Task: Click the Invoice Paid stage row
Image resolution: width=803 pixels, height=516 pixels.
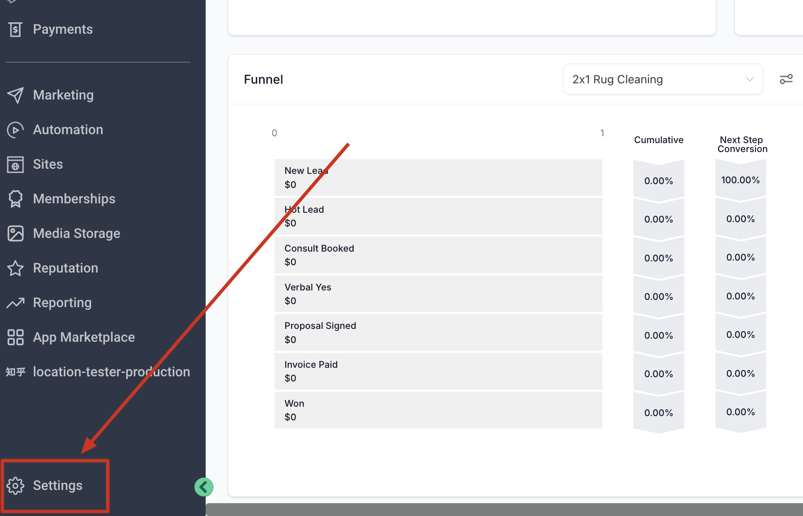Action: pyautogui.click(x=438, y=371)
